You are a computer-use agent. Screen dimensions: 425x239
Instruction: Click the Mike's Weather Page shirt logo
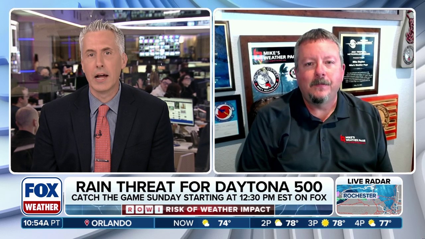point(353,140)
